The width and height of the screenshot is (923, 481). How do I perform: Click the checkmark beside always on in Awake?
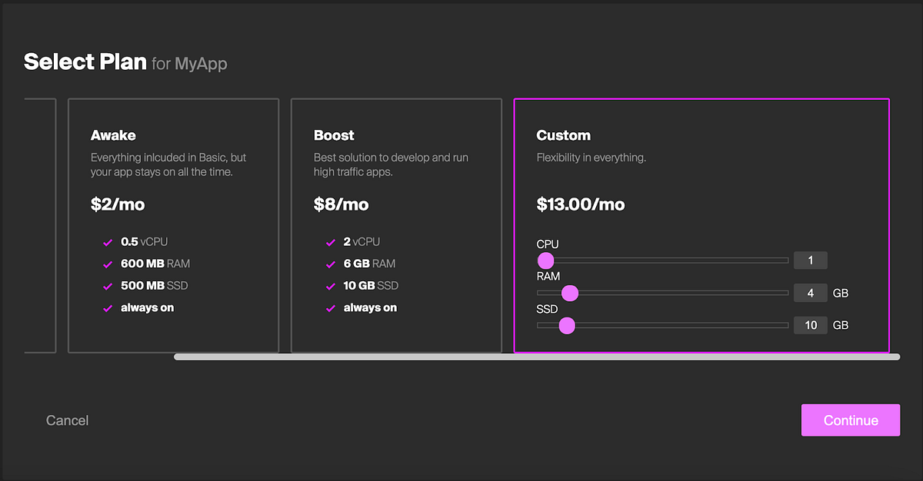tap(108, 307)
